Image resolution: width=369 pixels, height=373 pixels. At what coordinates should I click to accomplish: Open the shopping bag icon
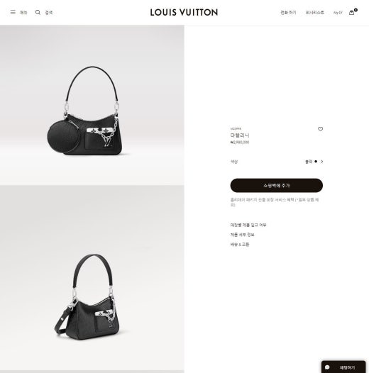coord(352,12)
